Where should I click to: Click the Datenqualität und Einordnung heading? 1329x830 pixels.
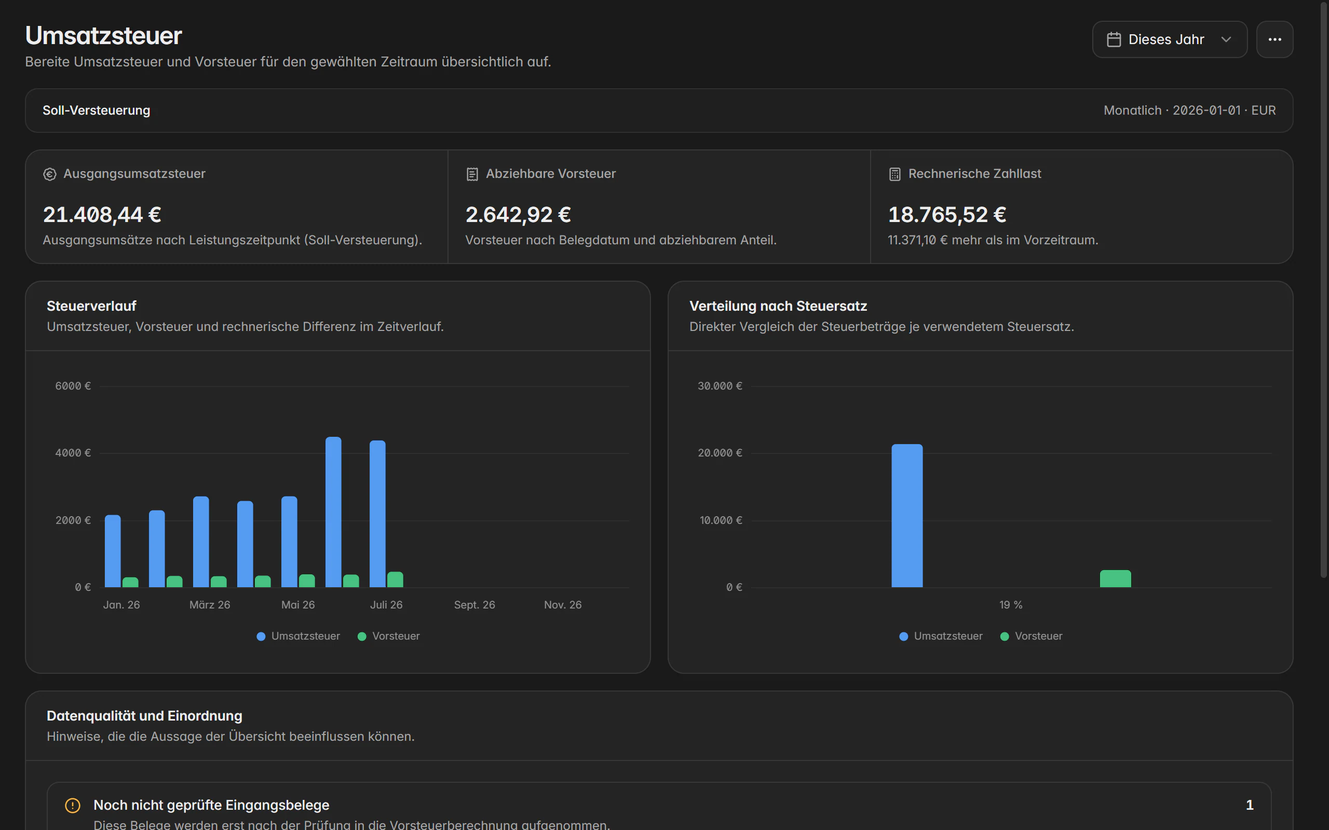(x=144, y=716)
